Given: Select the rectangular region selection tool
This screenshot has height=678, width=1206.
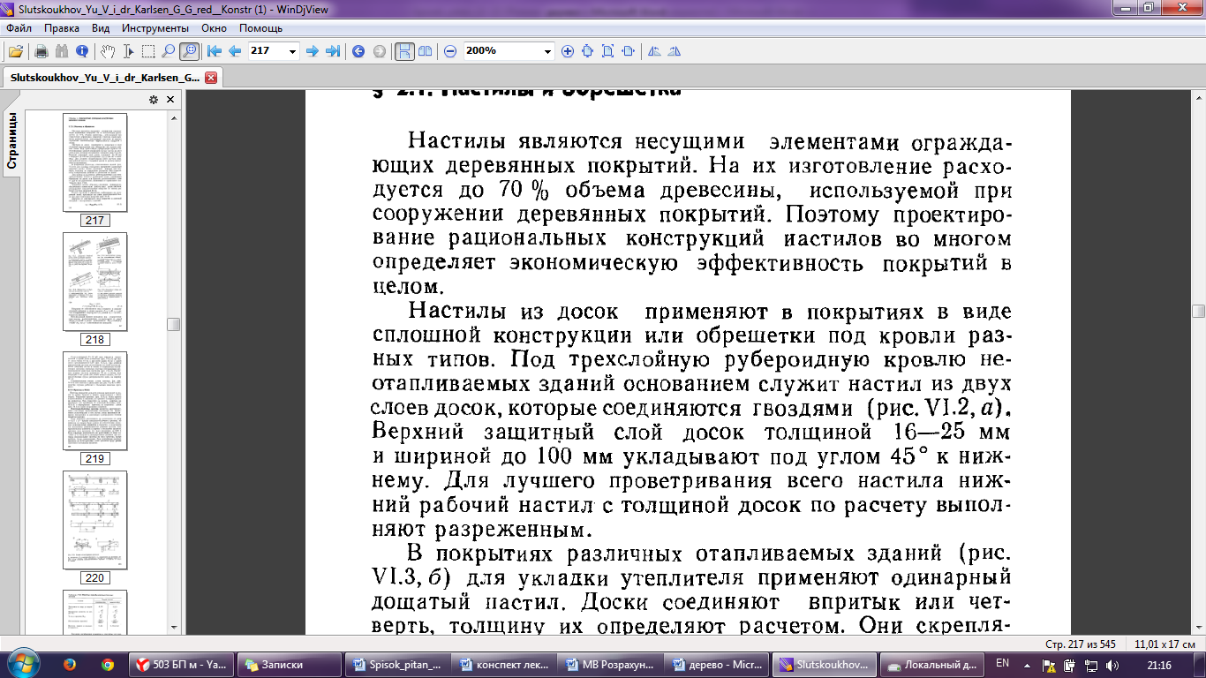Looking at the screenshot, I should pos(147,51).
